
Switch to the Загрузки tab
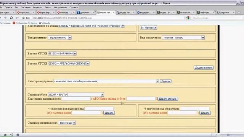click(225, 13)
